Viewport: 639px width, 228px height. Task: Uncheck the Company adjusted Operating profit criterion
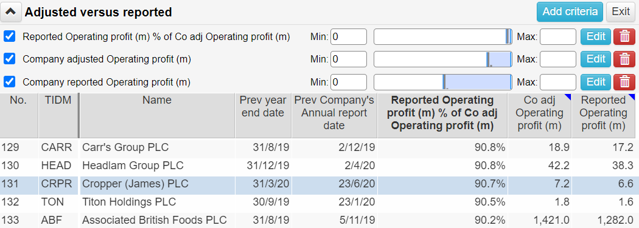tap(9, 59)
